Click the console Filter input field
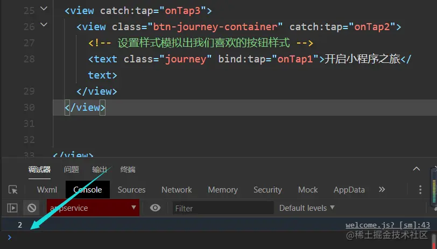 point(223,208)
